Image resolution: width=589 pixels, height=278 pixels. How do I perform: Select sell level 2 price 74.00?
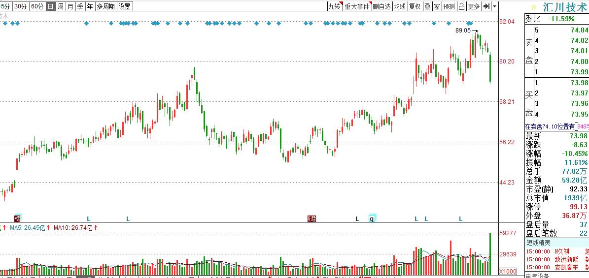pyautogui.click(x=580, y=62)
